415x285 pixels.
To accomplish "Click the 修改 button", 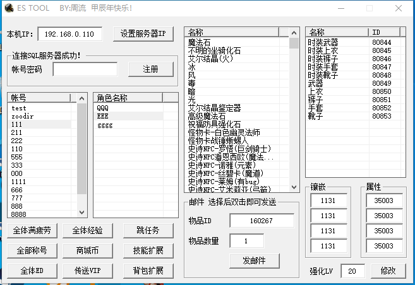I will [x=388, y=270].
